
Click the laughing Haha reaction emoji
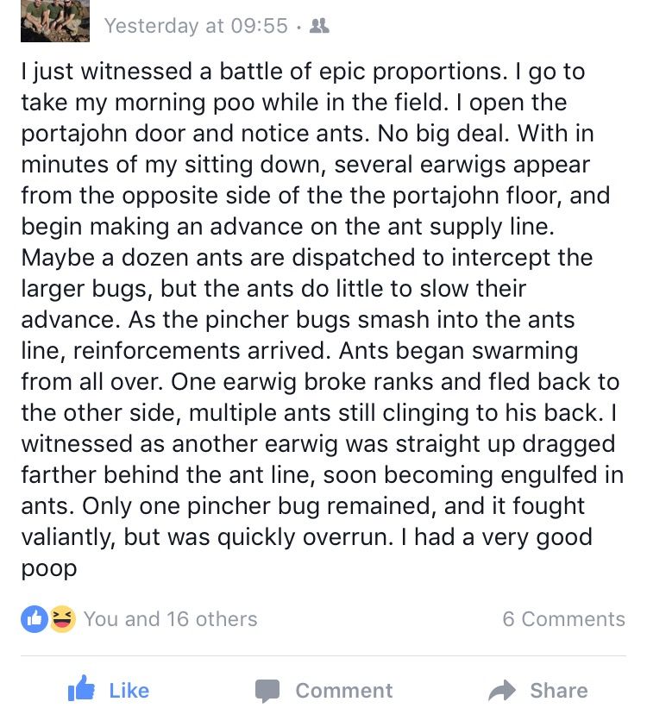(x=62, y=618)
